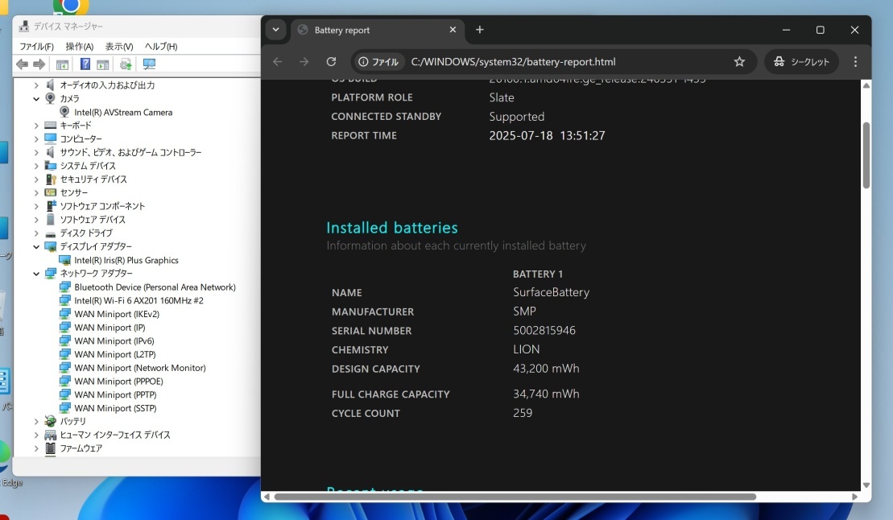893x520 pixels.
Task: Click Chrome back navigation arrow
Action: [277, 61]
